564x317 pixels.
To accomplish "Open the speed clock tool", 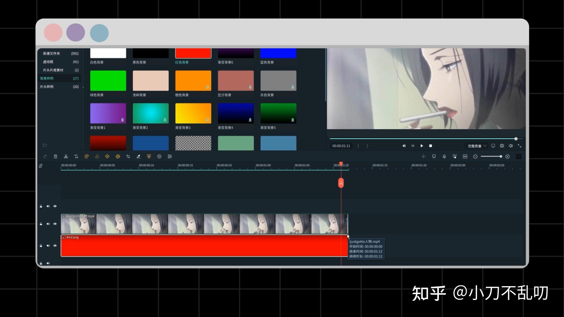I will (159, 157).
